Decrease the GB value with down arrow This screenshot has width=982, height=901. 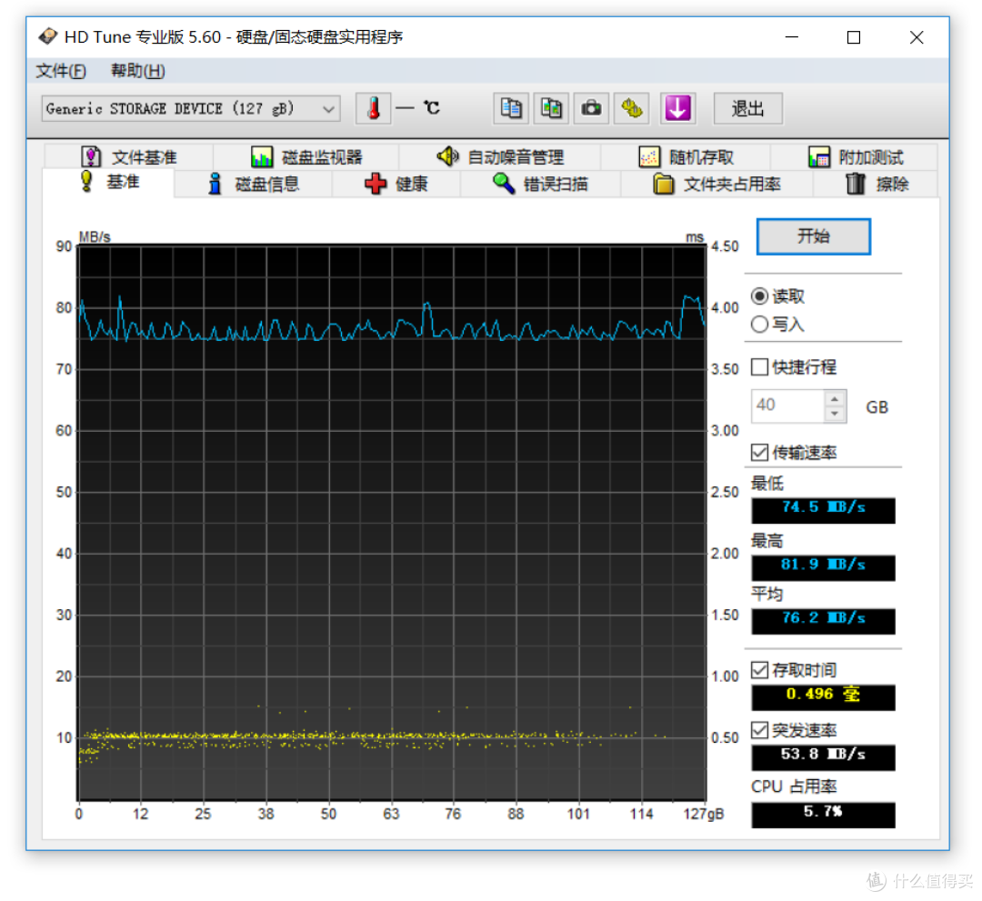[835, 414]
